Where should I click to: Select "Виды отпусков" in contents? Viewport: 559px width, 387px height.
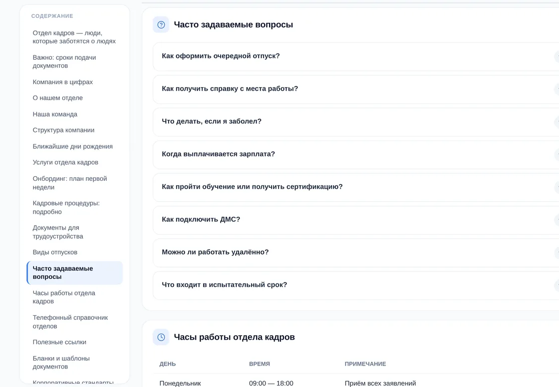[74, 252]
